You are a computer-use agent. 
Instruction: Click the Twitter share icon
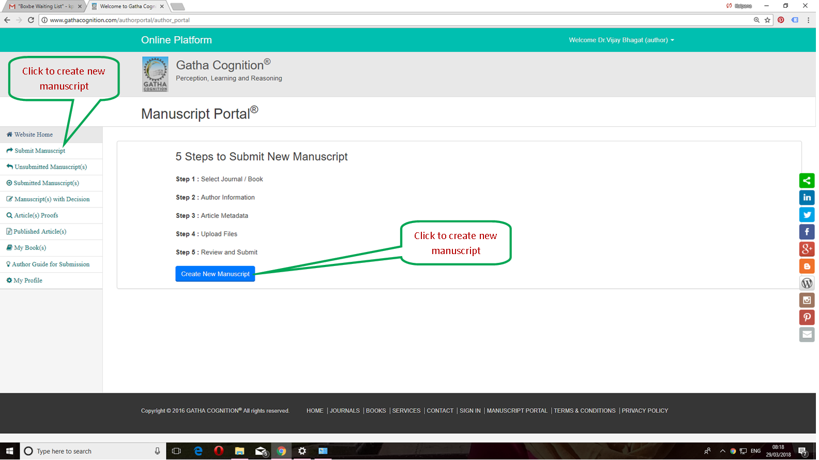click(807, 215)
